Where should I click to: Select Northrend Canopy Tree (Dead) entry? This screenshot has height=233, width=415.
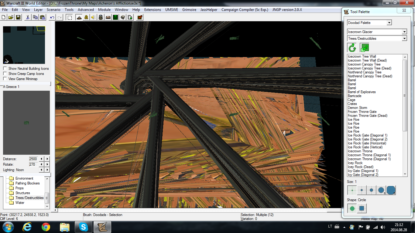click(370, 76)
